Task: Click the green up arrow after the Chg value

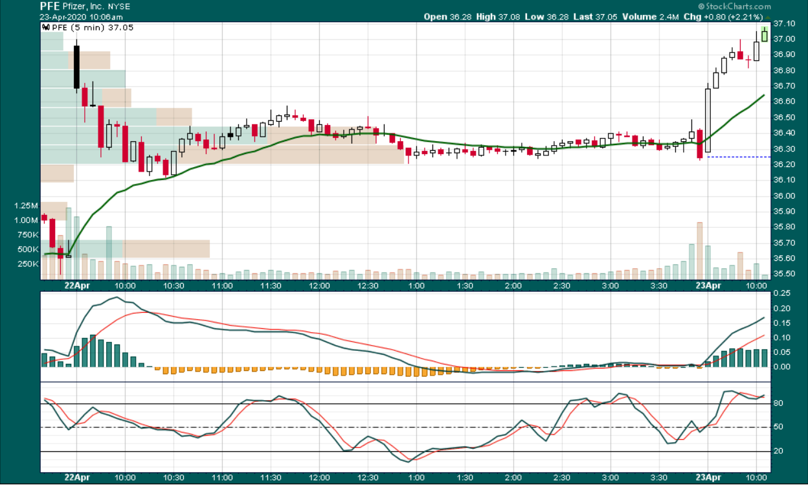Action: (769, 17)
